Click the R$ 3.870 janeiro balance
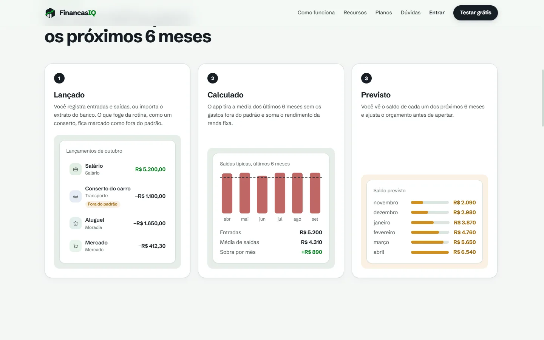This screenshot has height=340, width=544. pos(465,223)
